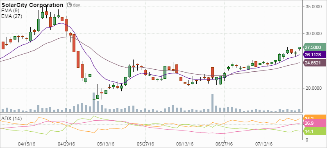Click the 26.1128 EMA value tag

point(314,55)
